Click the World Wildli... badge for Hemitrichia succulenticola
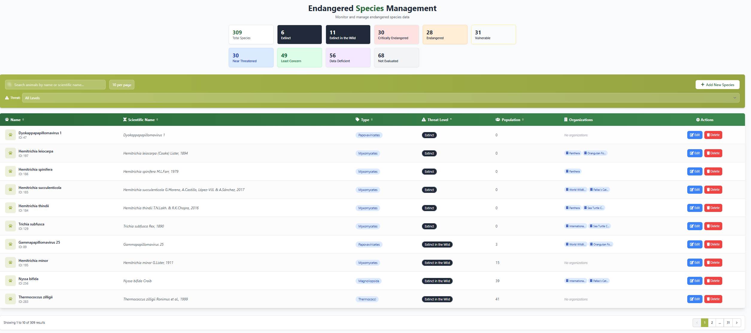751x333 pixels. [576, 190]
